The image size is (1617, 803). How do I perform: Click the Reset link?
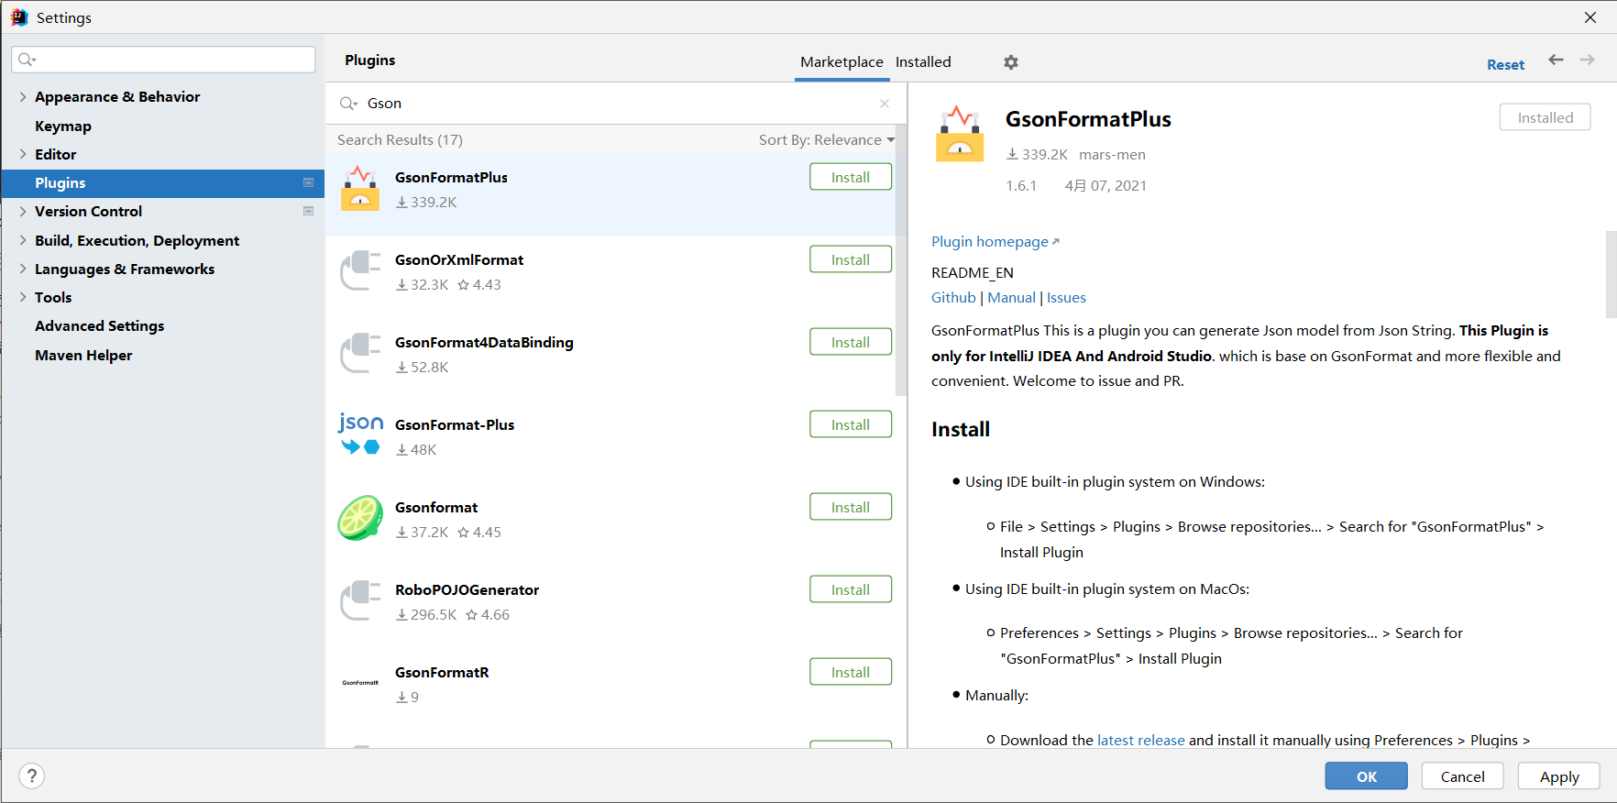click(x=1505, y=64)
